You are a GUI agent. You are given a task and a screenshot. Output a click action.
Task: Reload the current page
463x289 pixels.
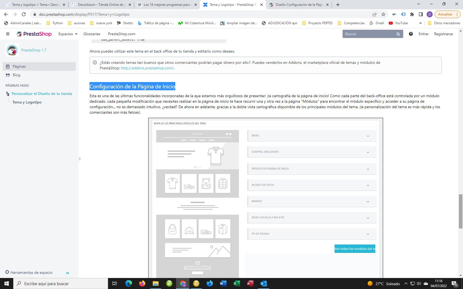pyautogui.click(x=24, y=14)
